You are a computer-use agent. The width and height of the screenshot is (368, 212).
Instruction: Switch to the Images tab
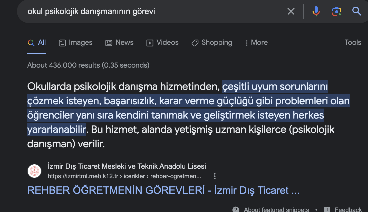[x=75, y=43]
